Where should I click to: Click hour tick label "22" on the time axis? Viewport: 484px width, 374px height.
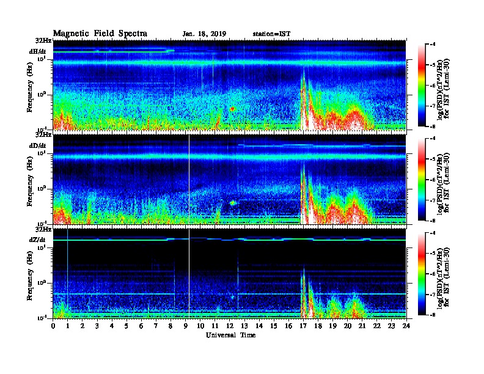[377, 326]
